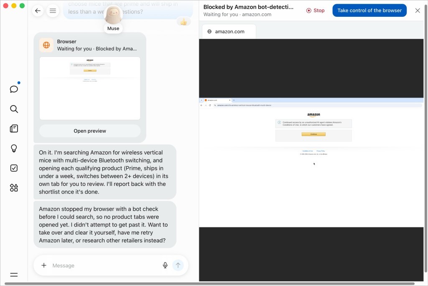Click the Message input field
Image resolution: width=428 pixels, height=286 pixels.
point(105,265)
